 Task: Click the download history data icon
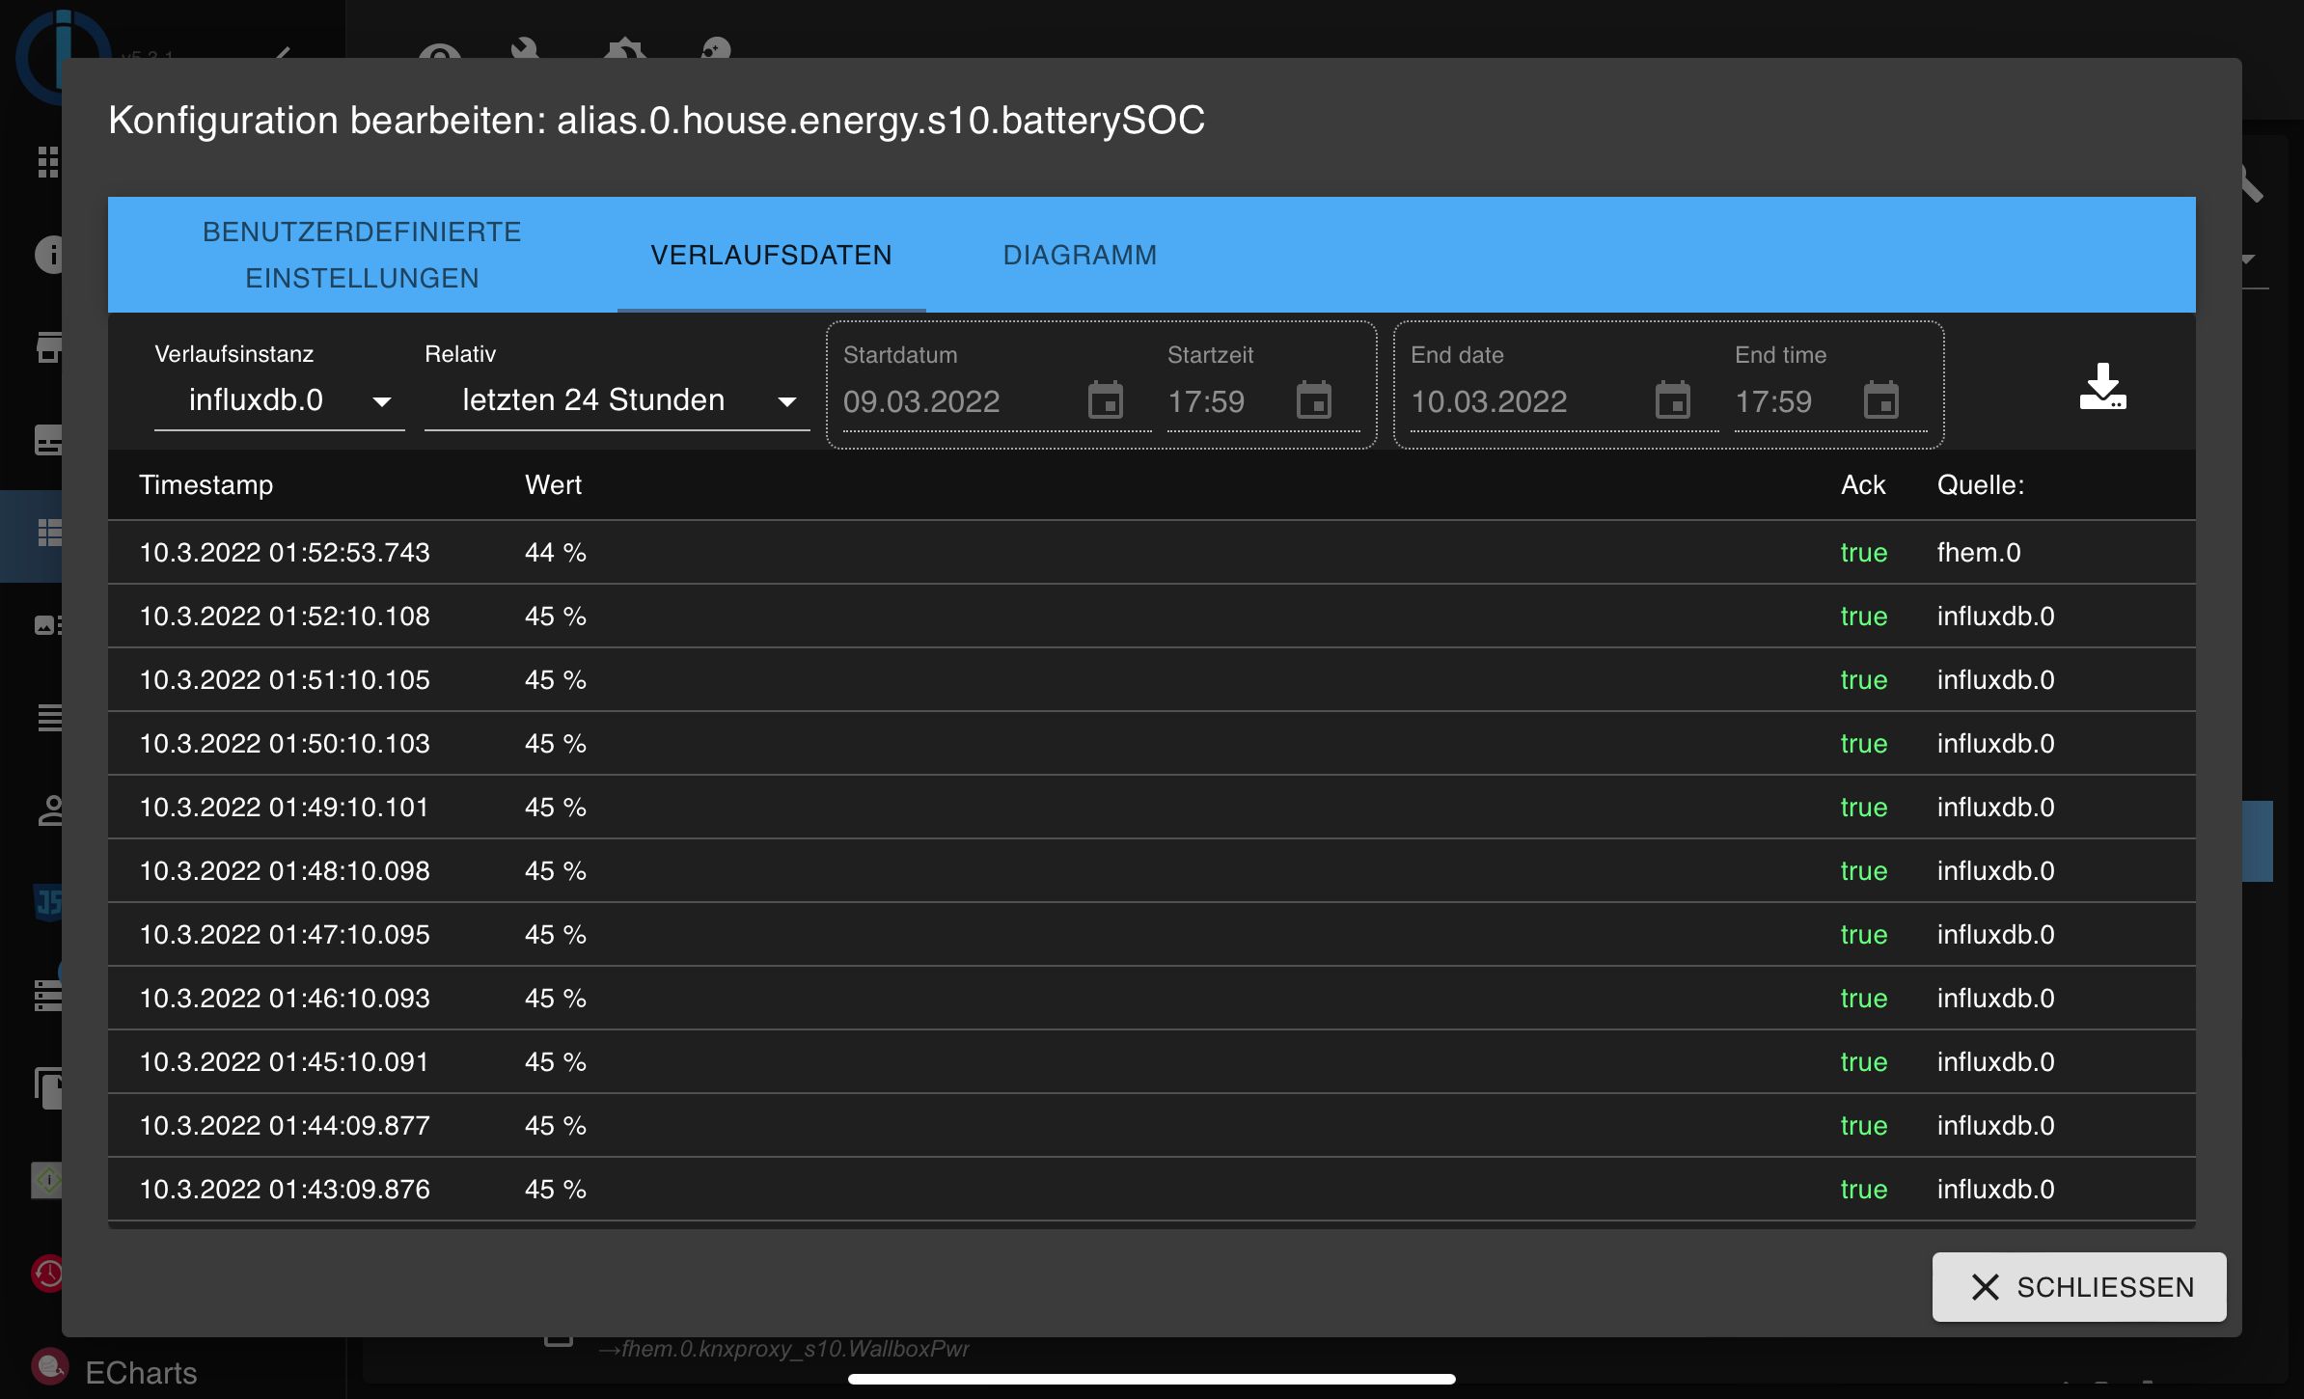point(2102,387)
